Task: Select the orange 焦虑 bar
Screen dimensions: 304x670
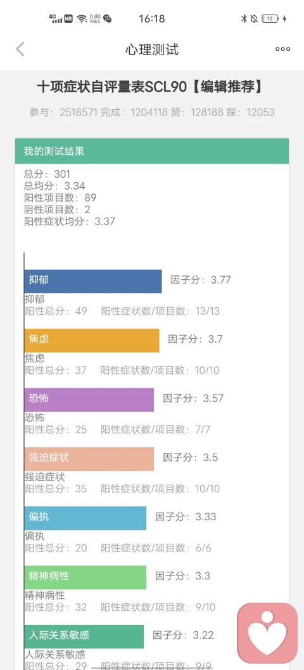Action: click(92, 341)
